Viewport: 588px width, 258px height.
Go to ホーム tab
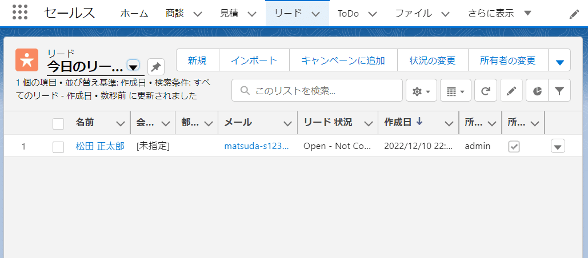(134, 14)
